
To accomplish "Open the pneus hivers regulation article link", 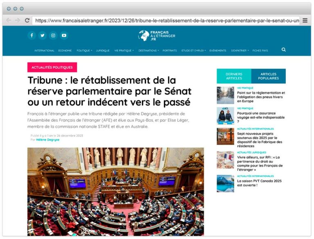I will tap(261, 97).
